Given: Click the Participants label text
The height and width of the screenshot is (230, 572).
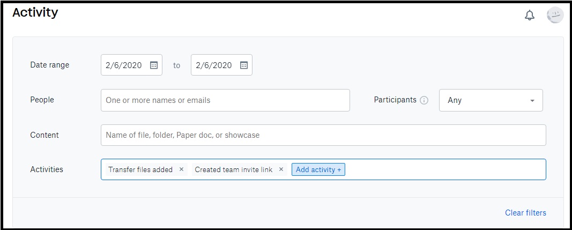Looking at the screenshot, I should (395, 100).
